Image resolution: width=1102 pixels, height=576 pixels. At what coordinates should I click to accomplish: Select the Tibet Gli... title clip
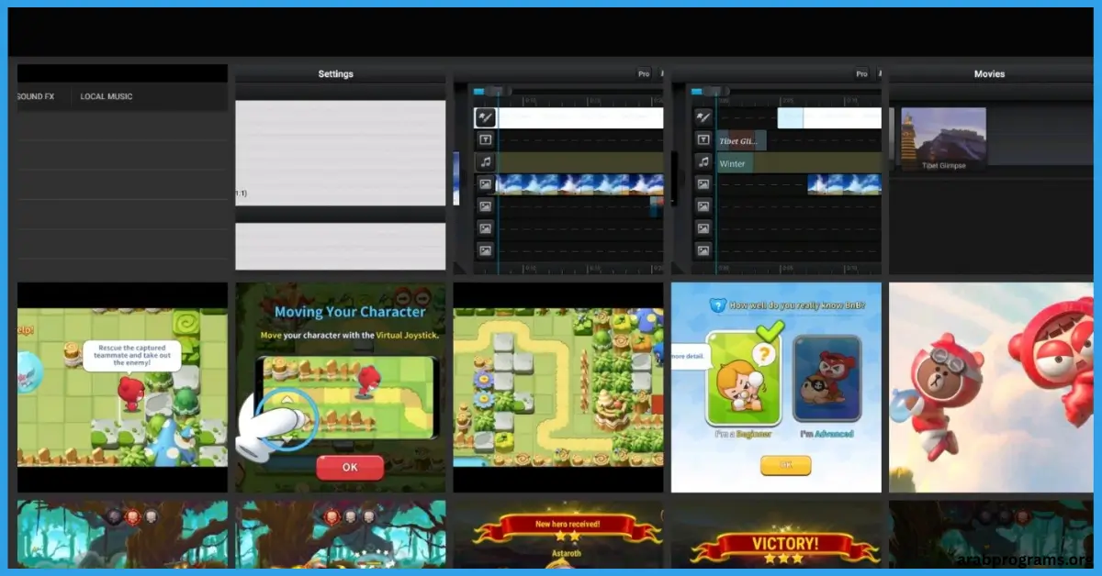(742, 140)
